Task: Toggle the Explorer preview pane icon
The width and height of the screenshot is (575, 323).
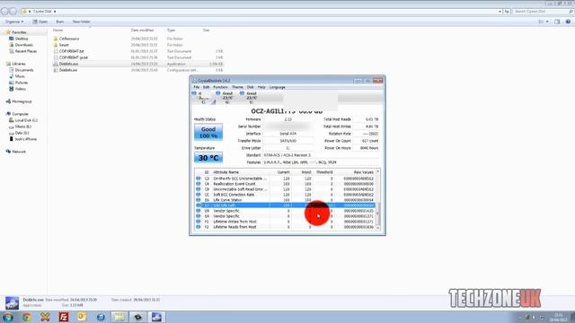Action: coord(557,22)
